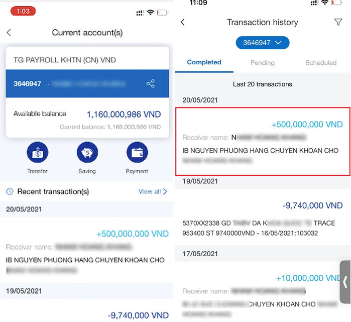Tap the Current balance line
Image resolution: width=351 pixels, height=322 pixels.
pyautogui.click(x=110, y=127)
